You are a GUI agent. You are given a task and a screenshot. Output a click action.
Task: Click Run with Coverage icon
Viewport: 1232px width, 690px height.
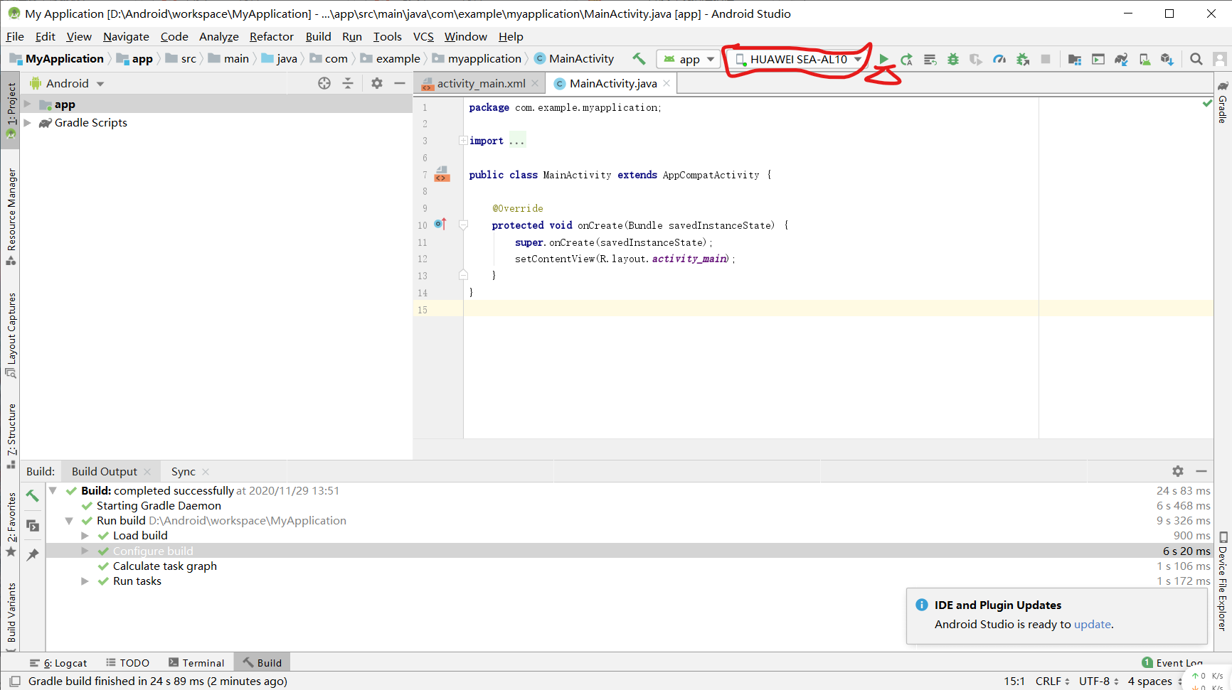pos(976,59)
